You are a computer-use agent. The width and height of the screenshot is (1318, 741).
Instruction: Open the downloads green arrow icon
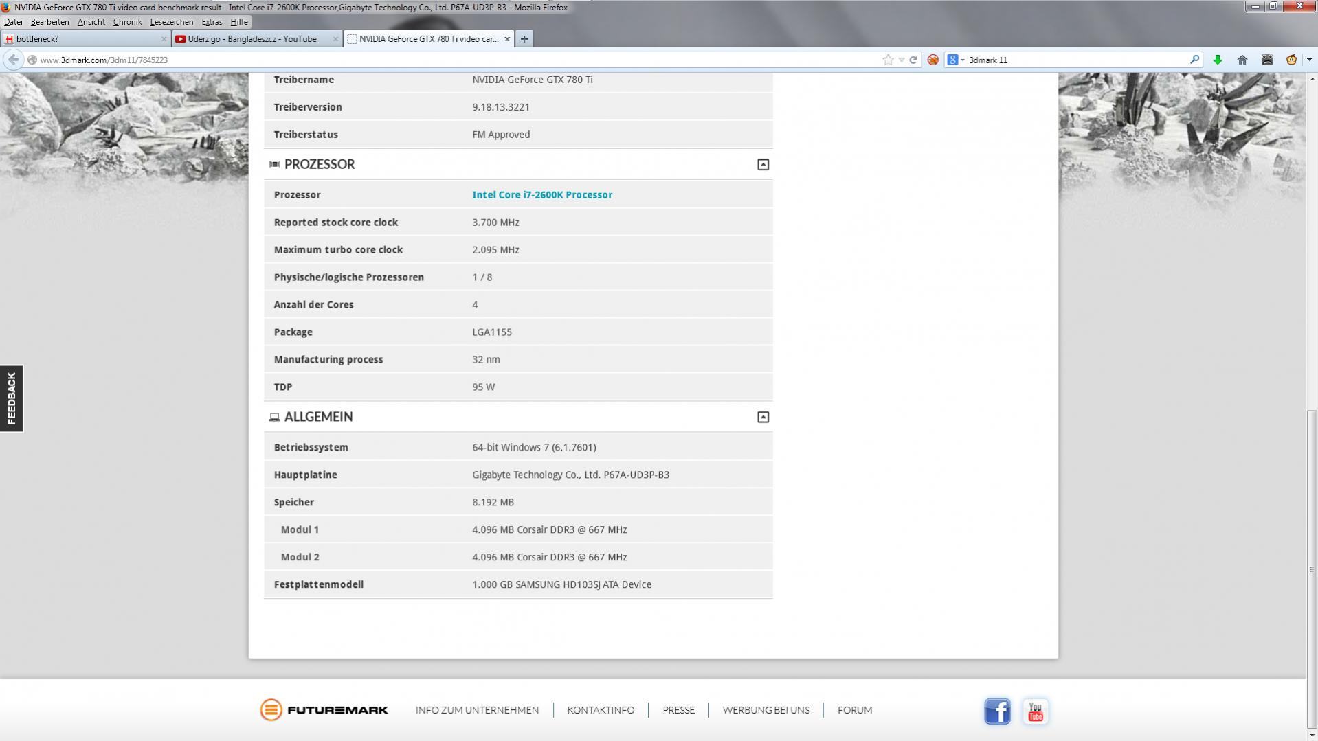[1217, 60]
